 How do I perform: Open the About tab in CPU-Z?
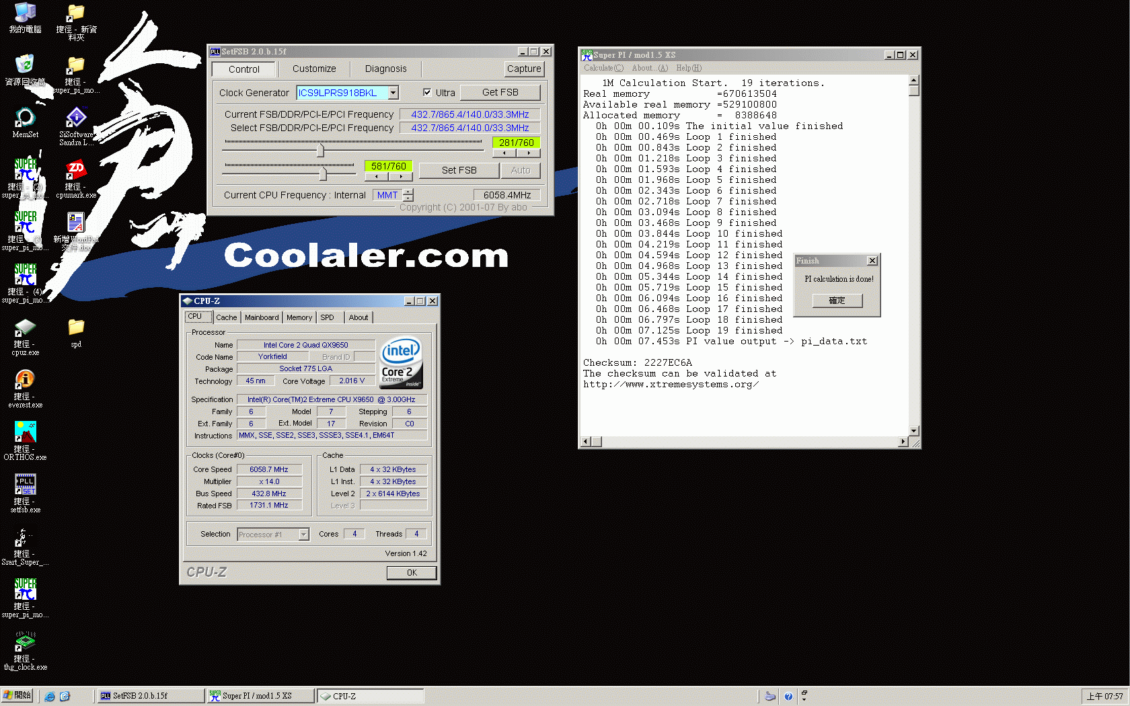[x=359, y=317]
